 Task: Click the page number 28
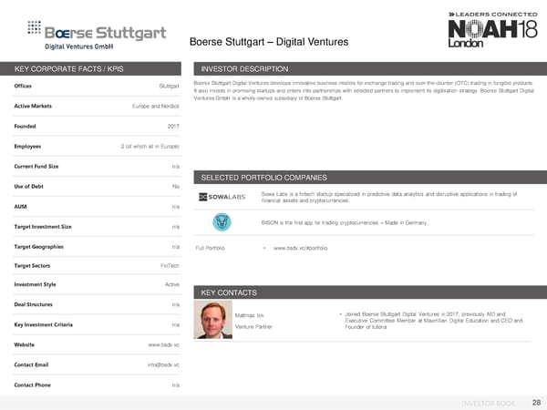(536, 401)
